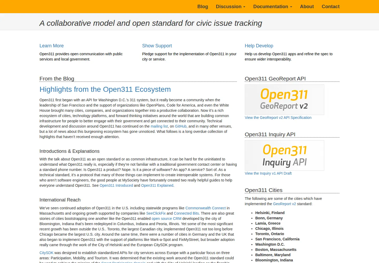Click the civic issue tracking tagline

tap(151, 23)
